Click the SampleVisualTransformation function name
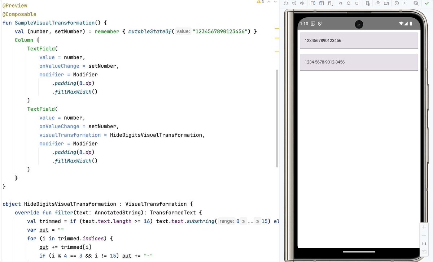433x262 pixels. pos(55,23)
